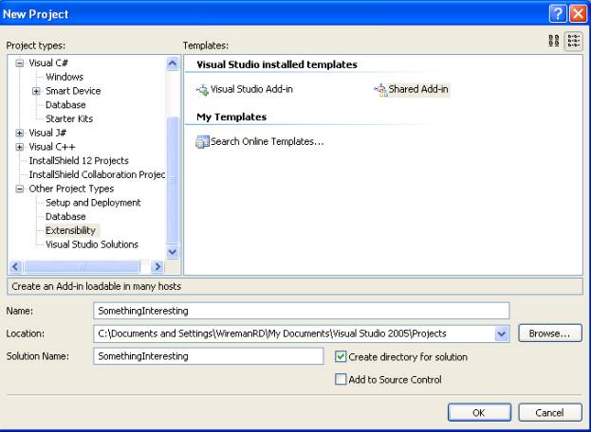
Task: Open the Location dropdown list
Action: coord(502,333)
